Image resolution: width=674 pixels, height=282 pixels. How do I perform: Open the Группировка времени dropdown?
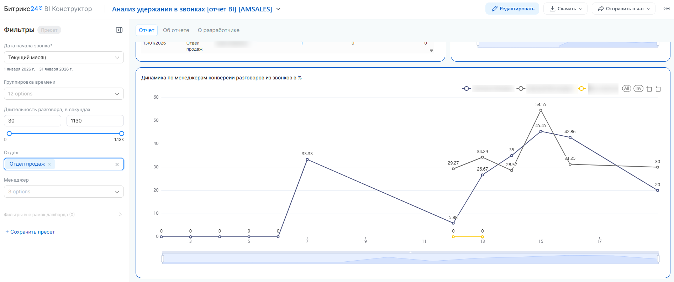click(x=64, y=94)
